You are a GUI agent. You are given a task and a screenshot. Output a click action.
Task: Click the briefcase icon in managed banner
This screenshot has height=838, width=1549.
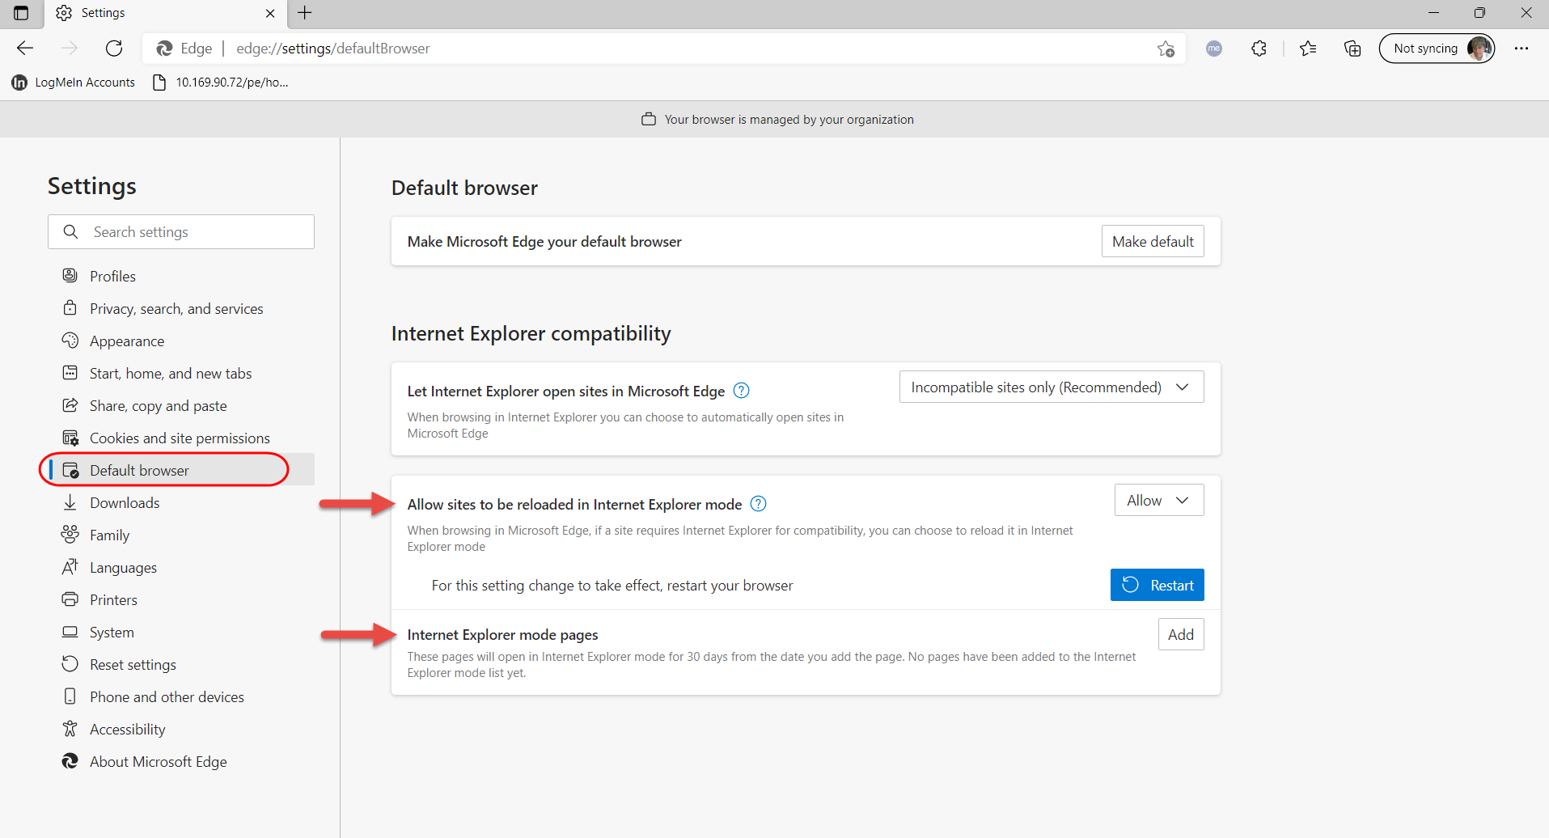648,119
